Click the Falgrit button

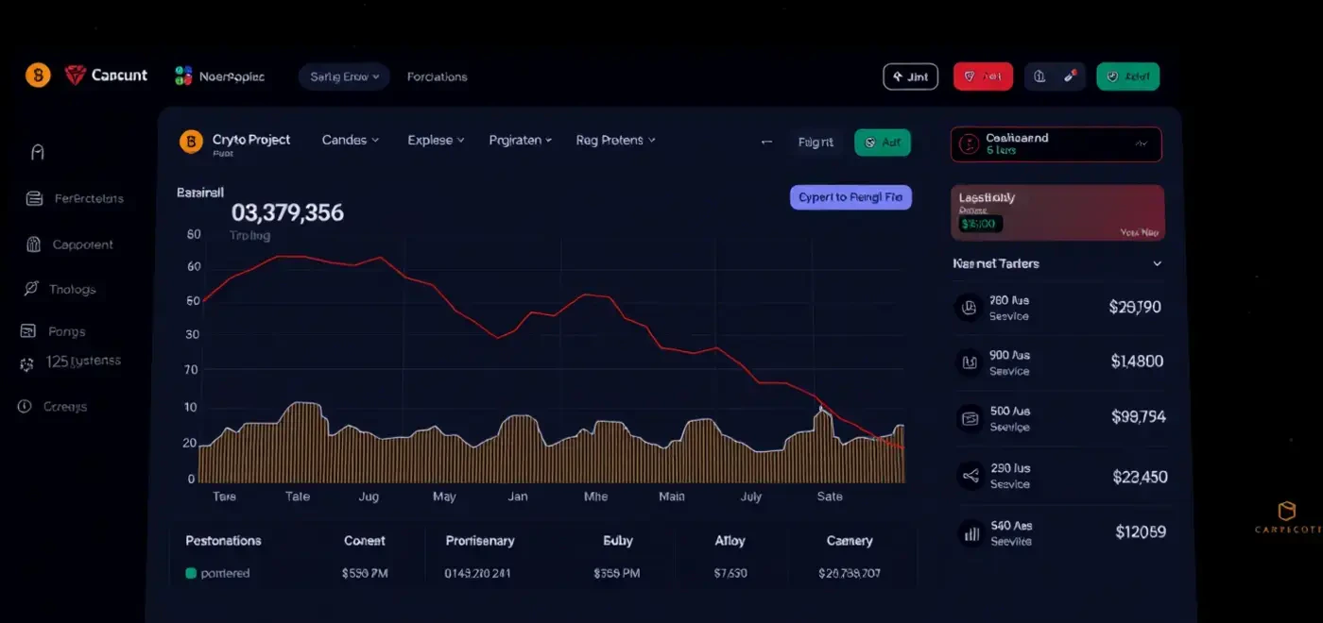816,143
